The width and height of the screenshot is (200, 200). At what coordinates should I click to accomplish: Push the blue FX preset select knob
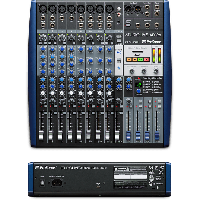[139, 91]
